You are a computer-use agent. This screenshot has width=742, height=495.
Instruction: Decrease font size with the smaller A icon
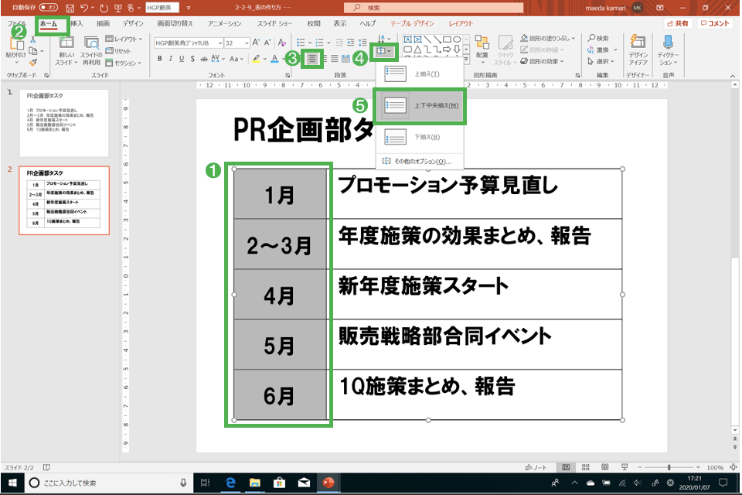(267, 43)
